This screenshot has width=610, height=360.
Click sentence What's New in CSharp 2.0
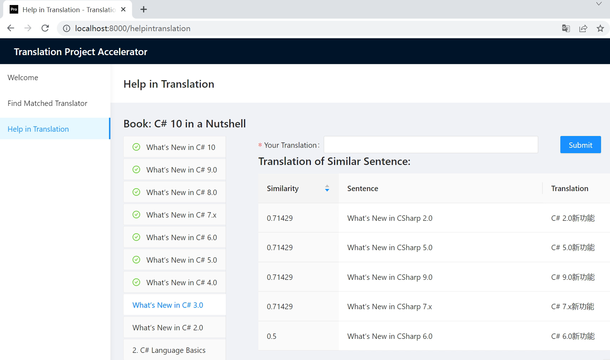click(390, 218)
